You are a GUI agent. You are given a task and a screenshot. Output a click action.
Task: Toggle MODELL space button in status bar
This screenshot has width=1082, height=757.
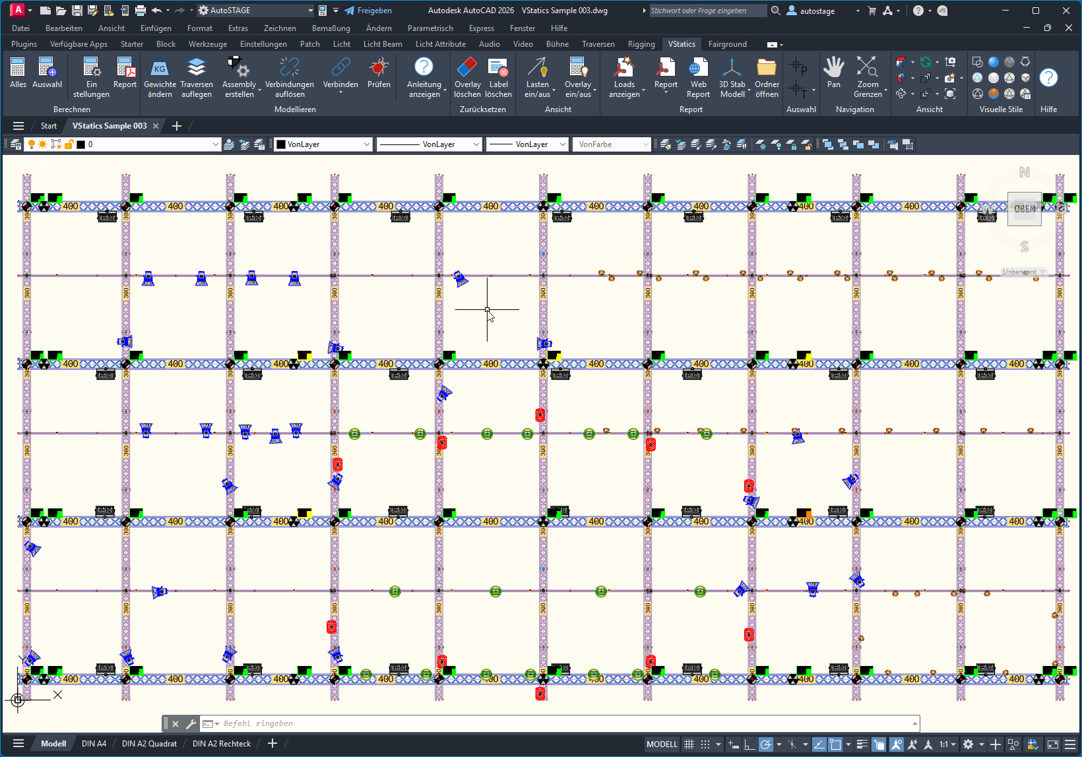[662, 744]
